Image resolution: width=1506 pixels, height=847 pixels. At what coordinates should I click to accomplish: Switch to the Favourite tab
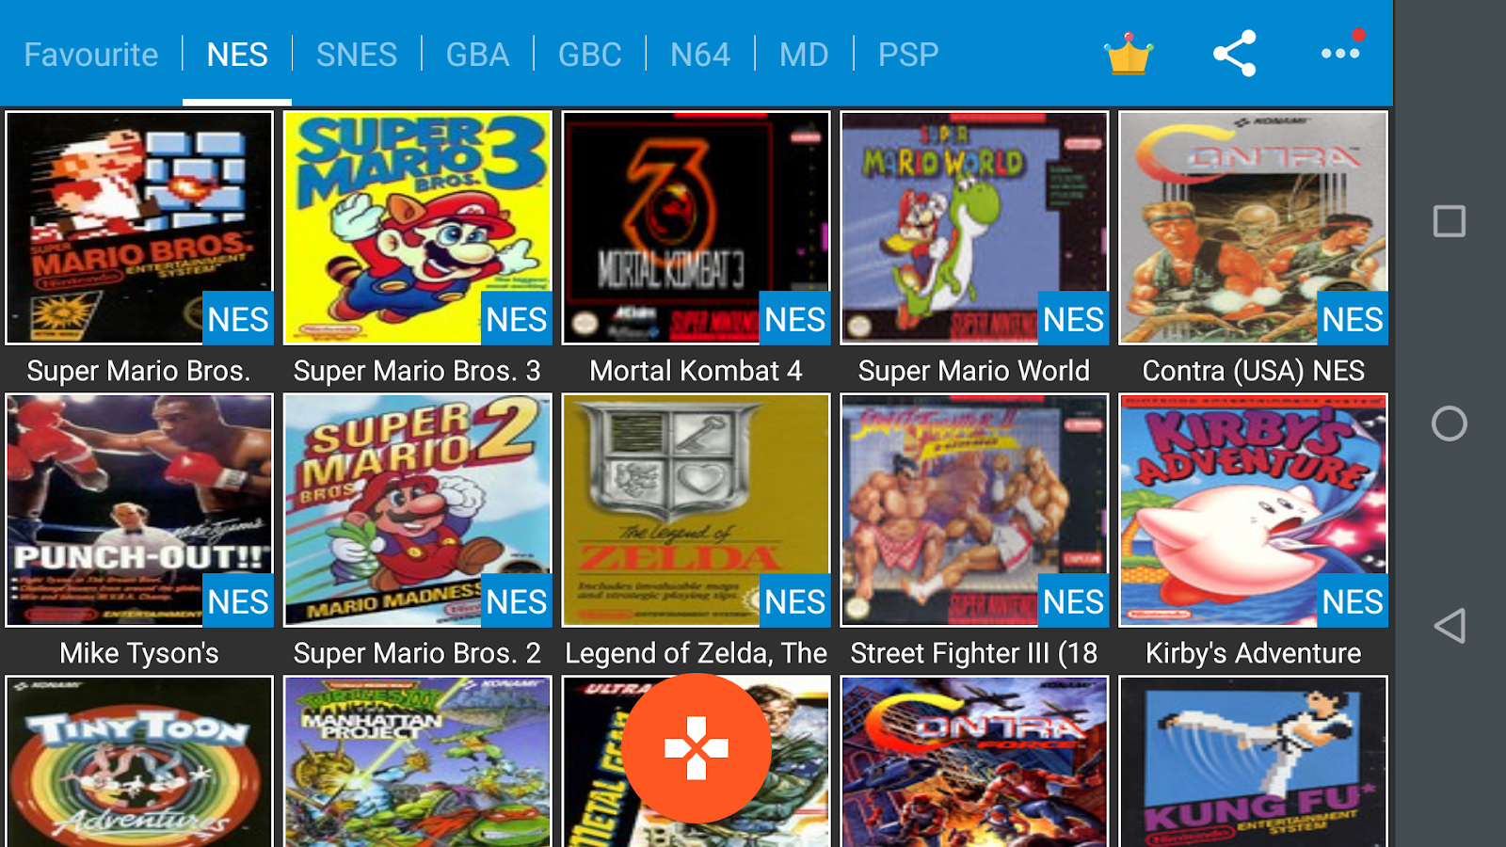[x=91, y=55]
